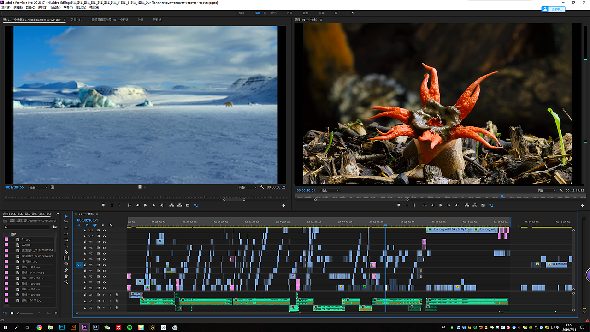Click timeline playhead on time ruler
Screen dimensions: 590x332
click(x=385, y=225)
